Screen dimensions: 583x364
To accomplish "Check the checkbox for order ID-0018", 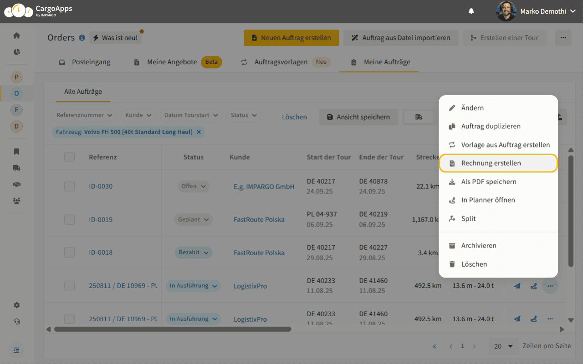I will pyautogui.click(x=69, y=253).
